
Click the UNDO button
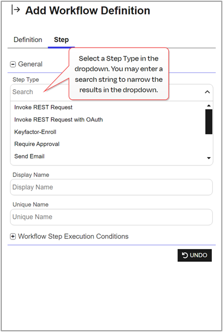[194, 255]
